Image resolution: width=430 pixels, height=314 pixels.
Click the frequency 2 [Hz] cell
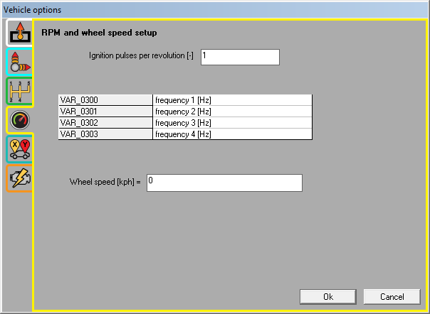tap(232, 112)
